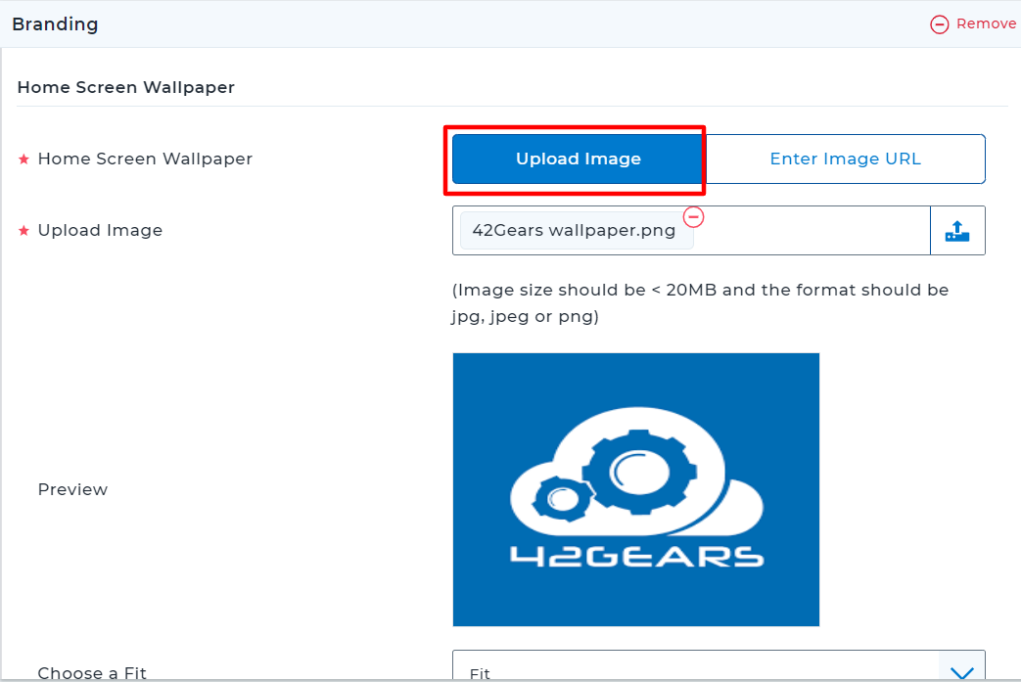Select the file-upload icon beside the filename field
The width and height of the screenshot is (1021, 682).
957,230
